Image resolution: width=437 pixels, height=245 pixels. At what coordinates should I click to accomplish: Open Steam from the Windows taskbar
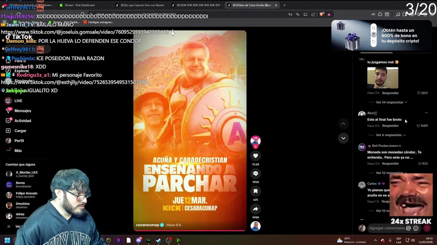(158, 240)
